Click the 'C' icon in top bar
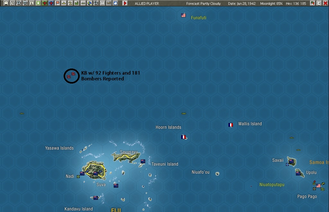Image resolution: width=329 pixels, height=212 pixels. (319, 3)
